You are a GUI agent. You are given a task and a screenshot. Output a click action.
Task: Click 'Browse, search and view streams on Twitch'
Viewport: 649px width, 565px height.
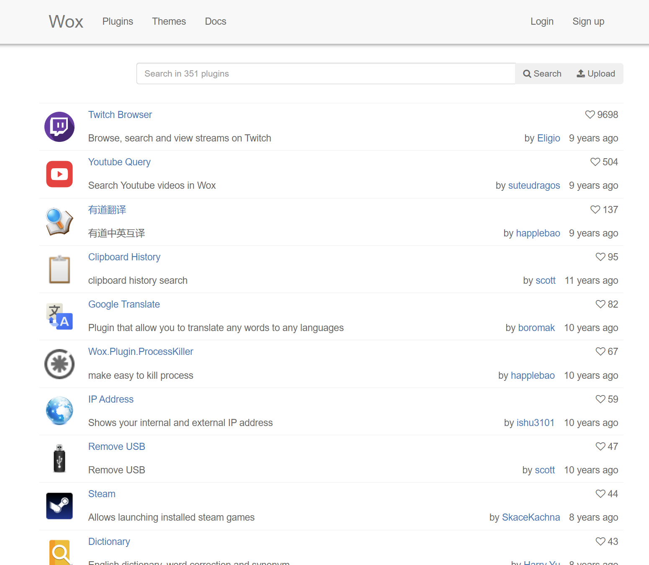point(180,138)
